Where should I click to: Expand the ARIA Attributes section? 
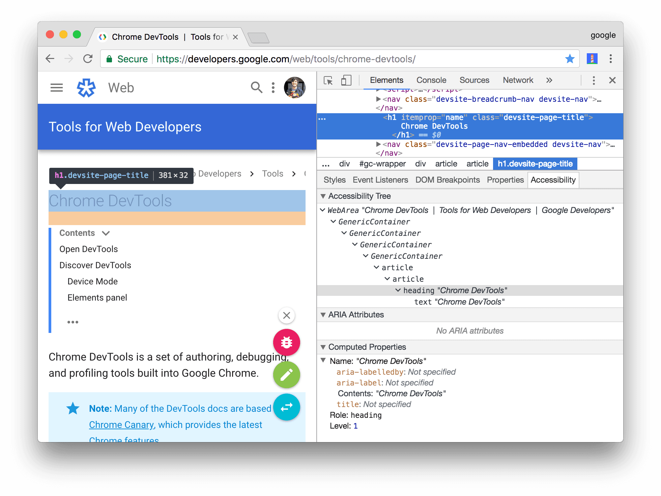tap(324, 315)
